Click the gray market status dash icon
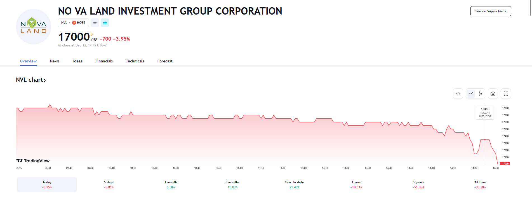This screenshot has width=532, height=199. [x=95, y=23]
